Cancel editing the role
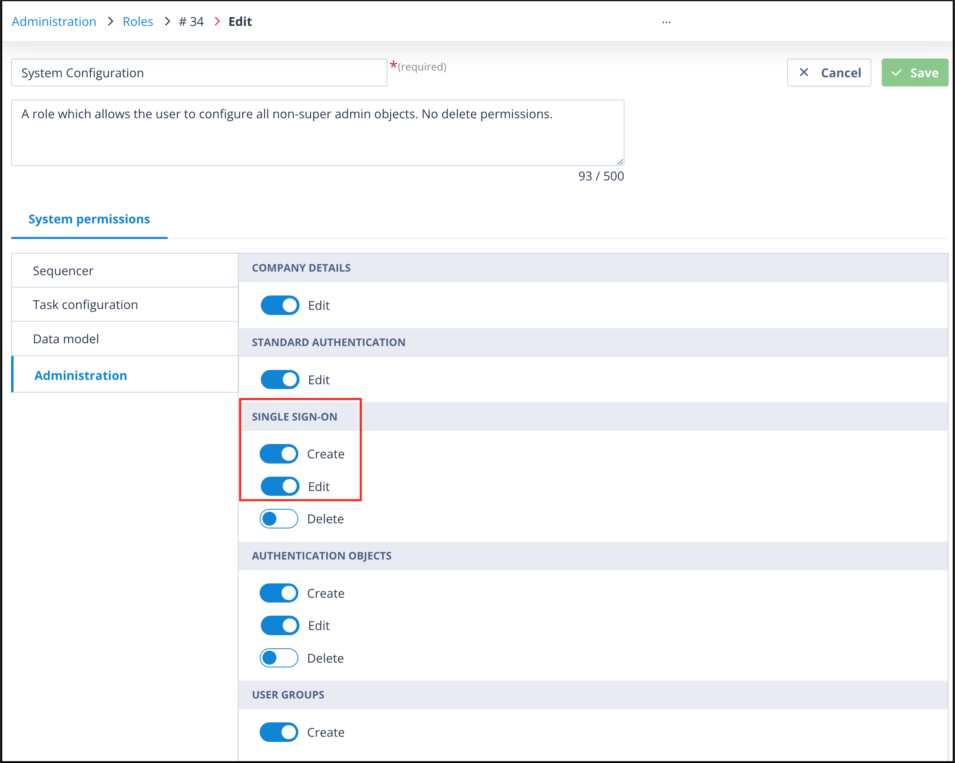The width and height of the screenshot is (955, 763). [829, 72]
